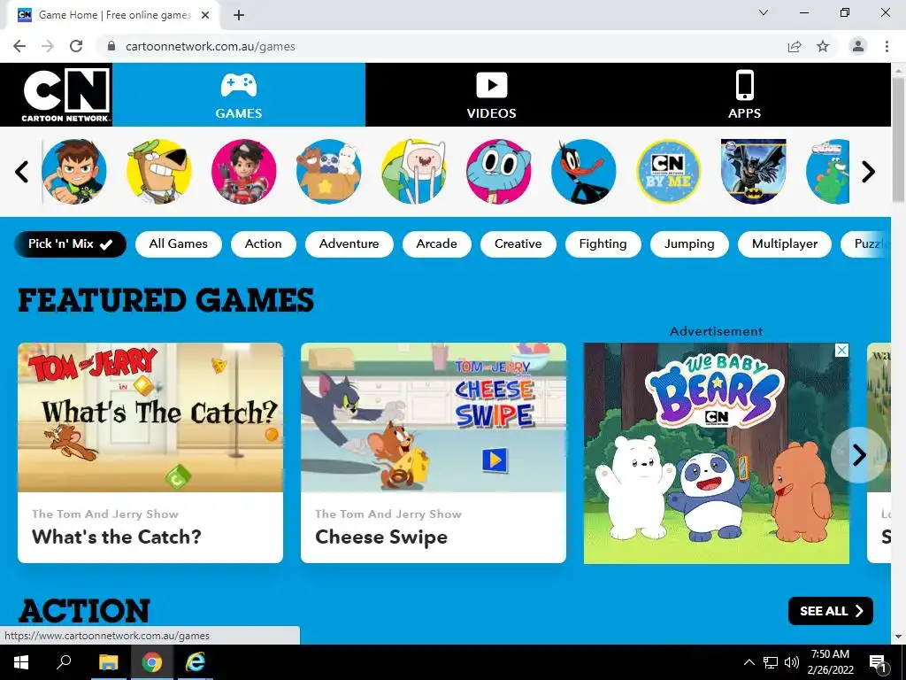Viewport: 906px width, 680px height.
Task: Open the Cheese Swipe game thumbnail
Action: tap(434, 418)
